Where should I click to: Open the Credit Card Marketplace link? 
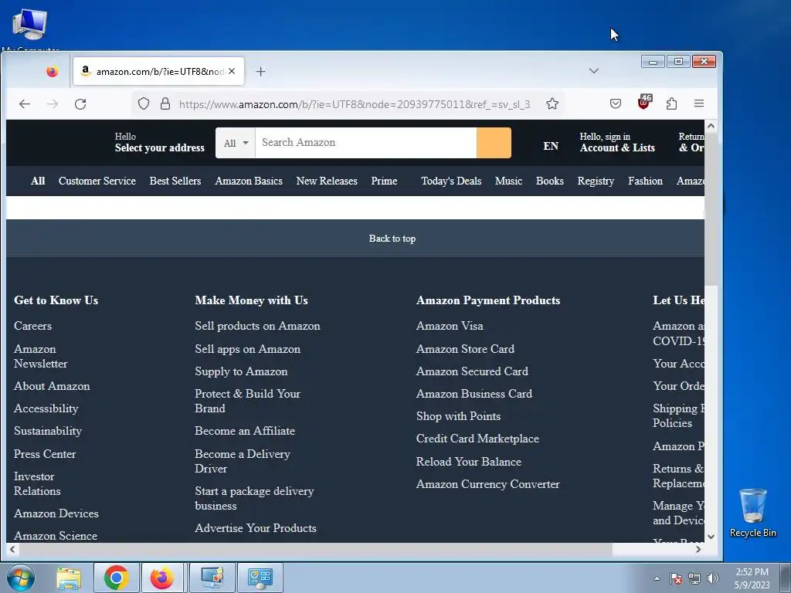477,439
